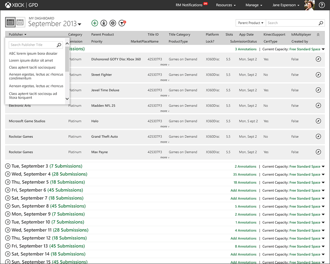
Task: Edit the Madden NFL 25 row
Action: click(x=318, y=105)
